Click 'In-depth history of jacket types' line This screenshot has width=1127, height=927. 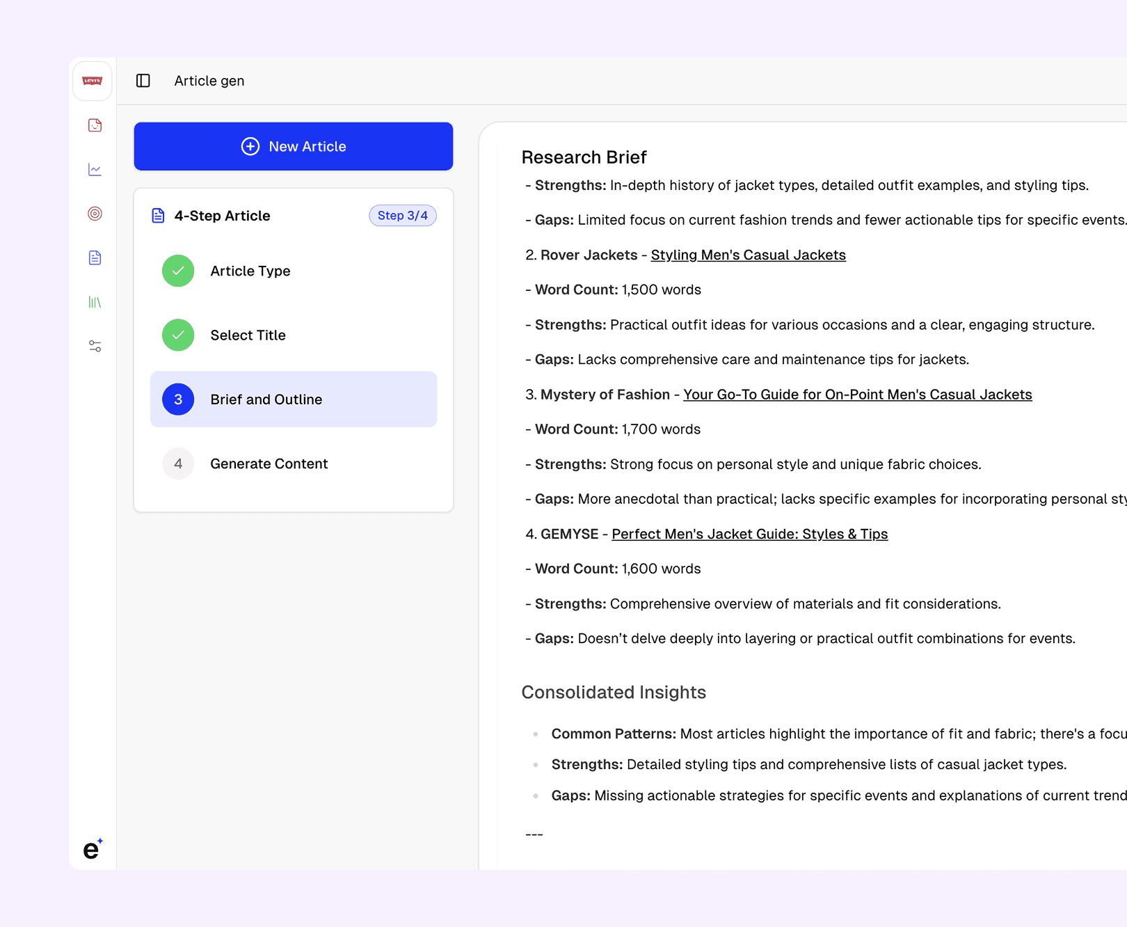pyautogui.click(x=807, y=186)
